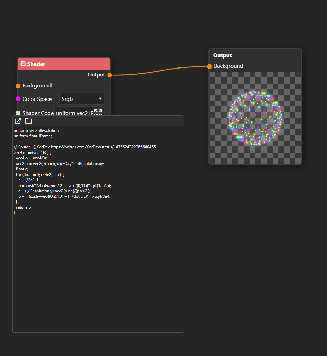Image resolution: width=327 pixels, height=356 pixels.
Task: Click the magenta Color Space port swatch
Action: point(18,99)
